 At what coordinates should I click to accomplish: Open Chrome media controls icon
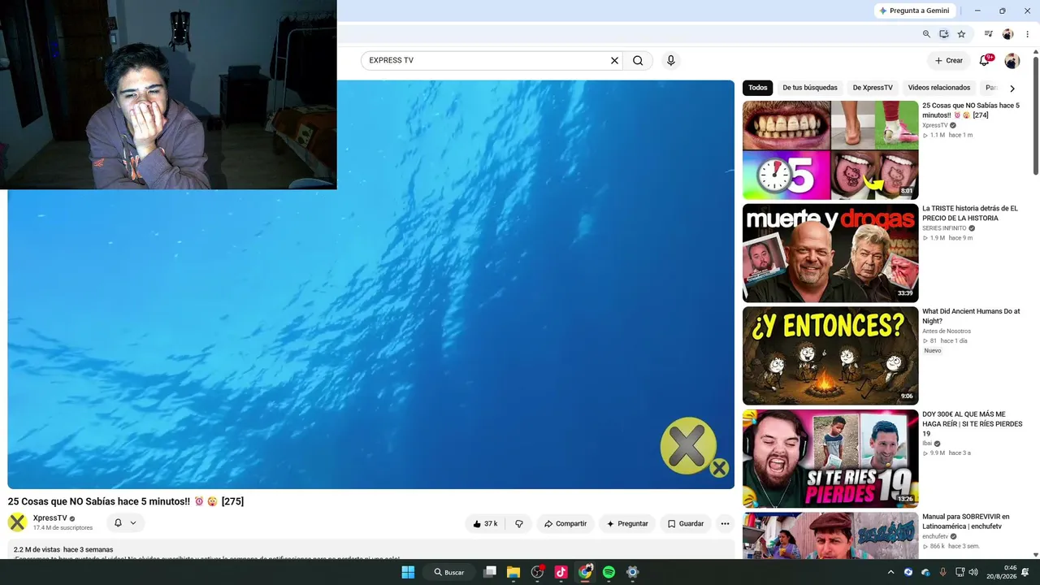click(989, 34)
